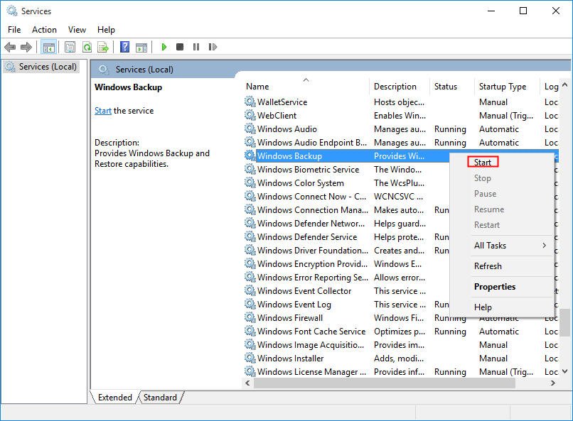Image resolution: width=573 pixels, height=421 pixels.
Task: Click the green Start Service toolbar icon
Action: (164, 48)
